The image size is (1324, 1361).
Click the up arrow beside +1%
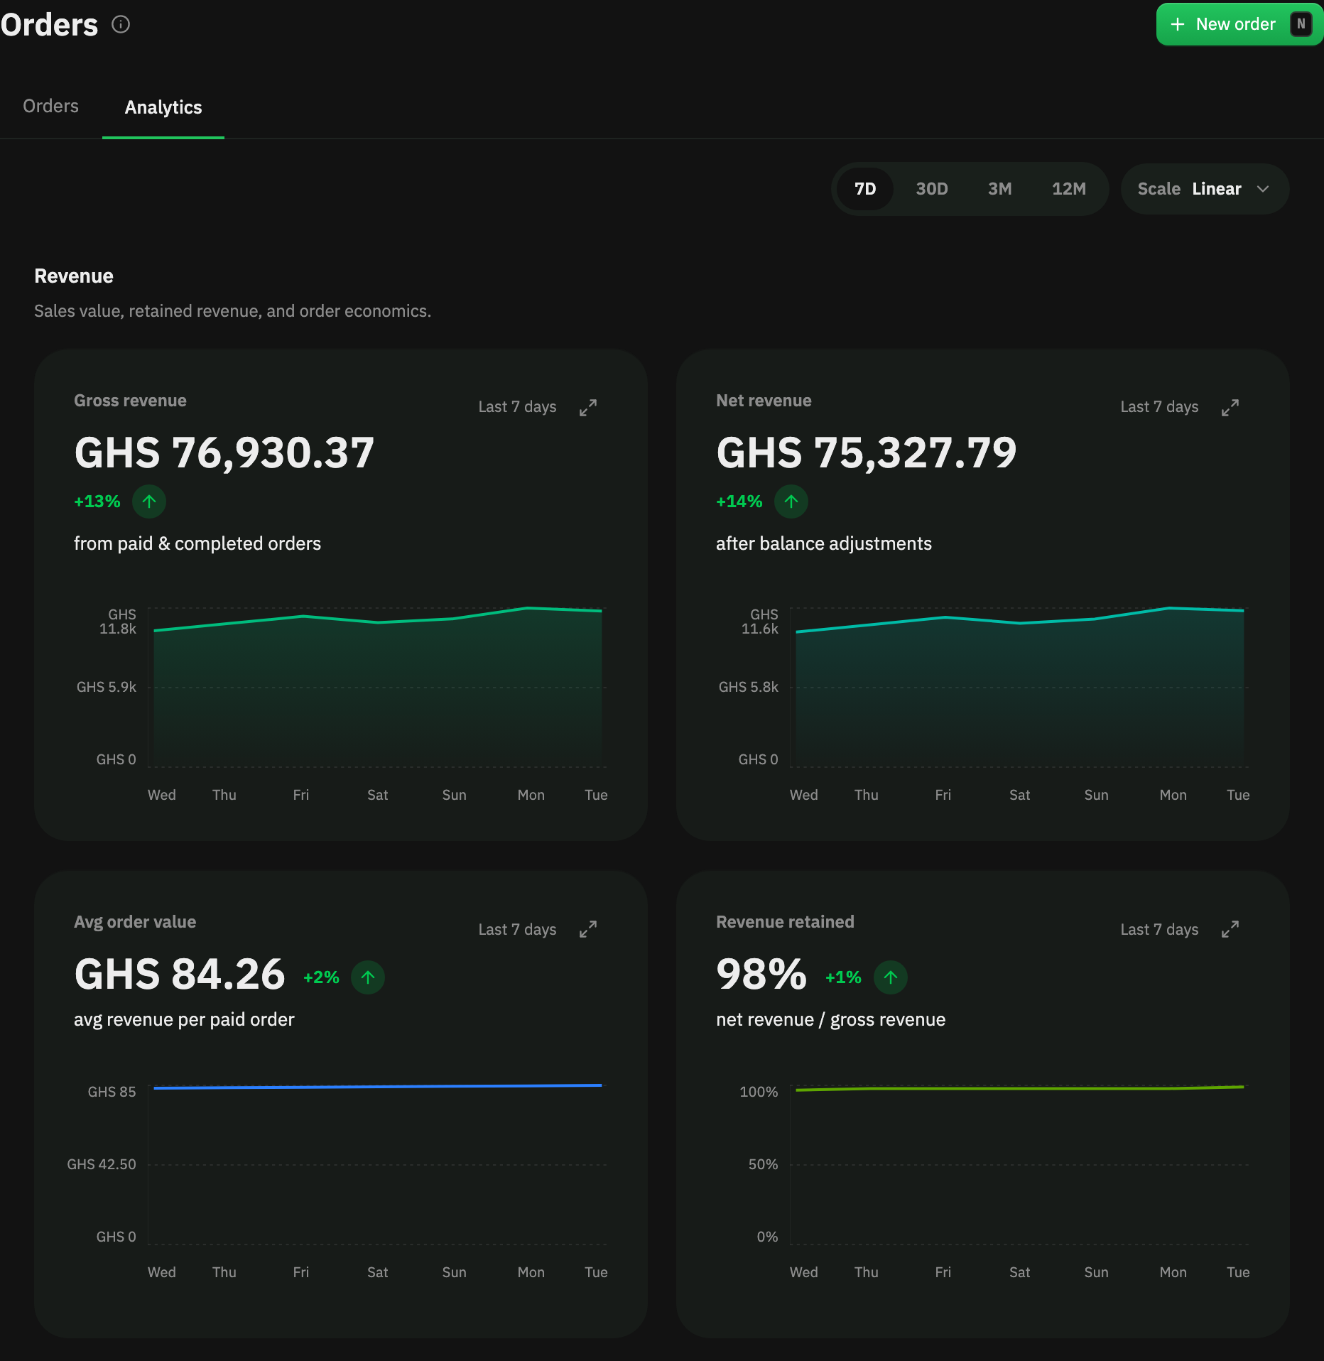(891, 977)
